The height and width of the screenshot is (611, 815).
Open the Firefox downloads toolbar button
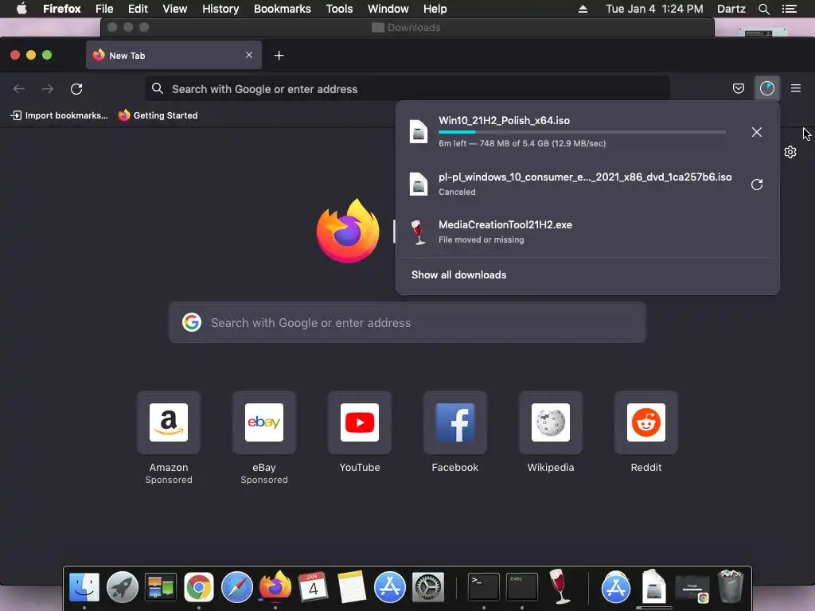point(766,88)
